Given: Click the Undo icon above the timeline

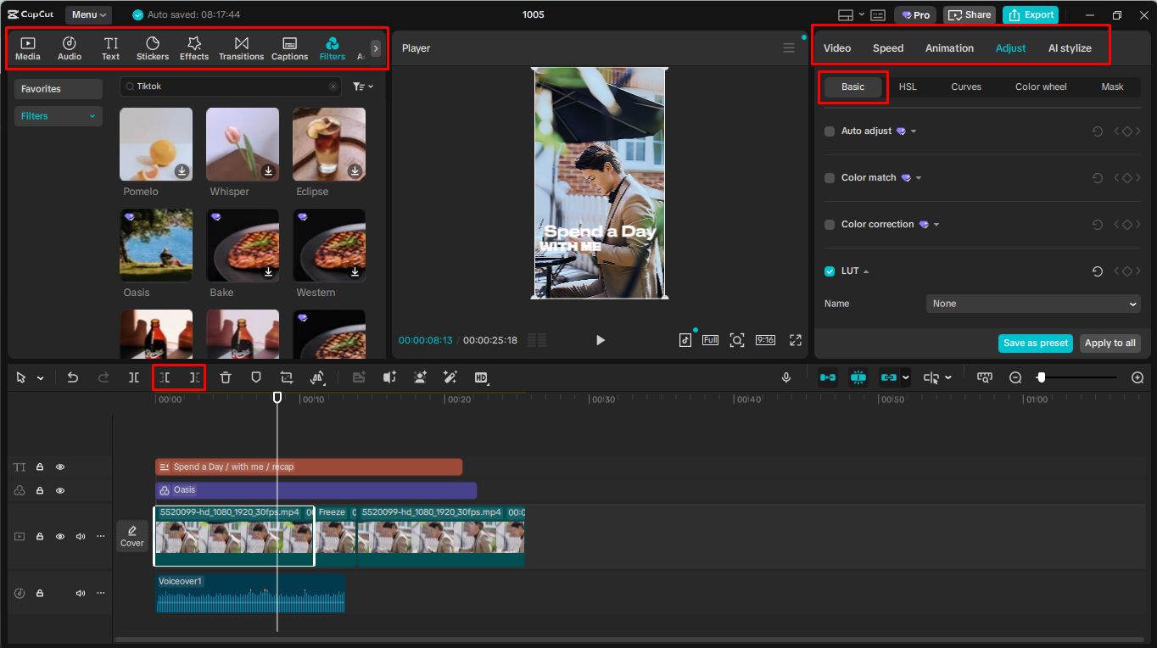Looking at the screenshot, I should [x=72, y=377].
